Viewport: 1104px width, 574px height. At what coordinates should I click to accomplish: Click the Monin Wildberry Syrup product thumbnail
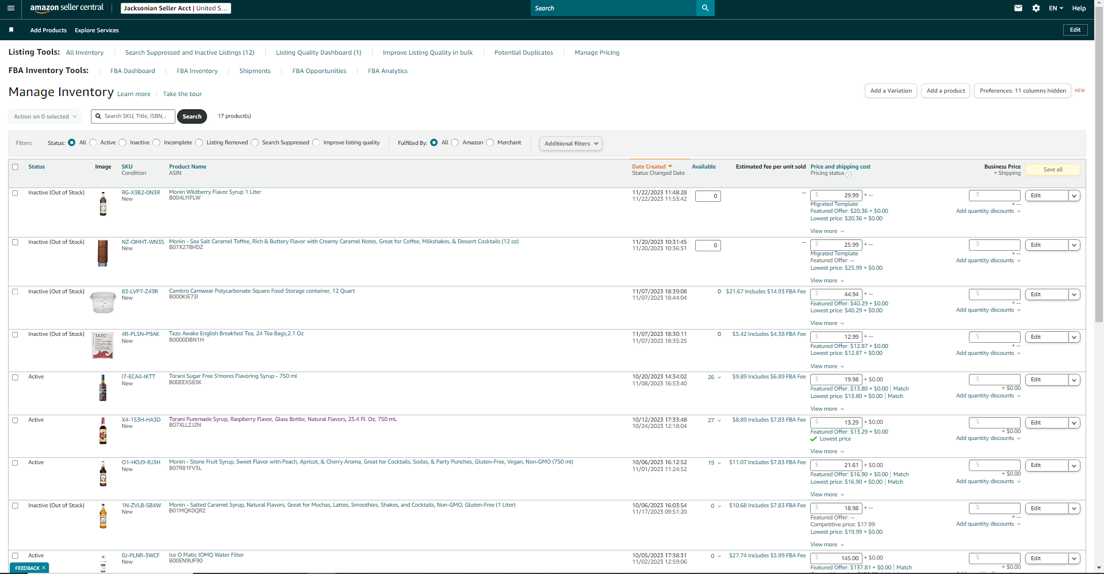coord(103,204)
